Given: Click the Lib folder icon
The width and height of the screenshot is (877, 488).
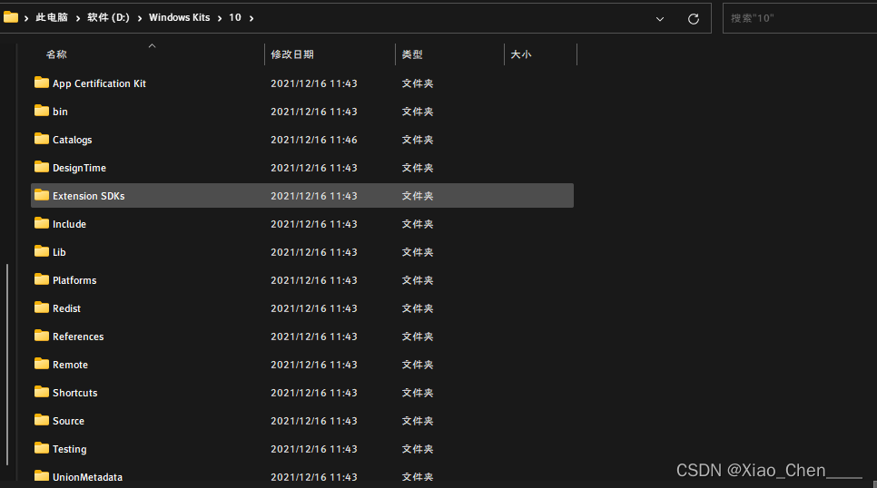Looking at the screenshot, I should pyautogui.click(x=42, y=251).
